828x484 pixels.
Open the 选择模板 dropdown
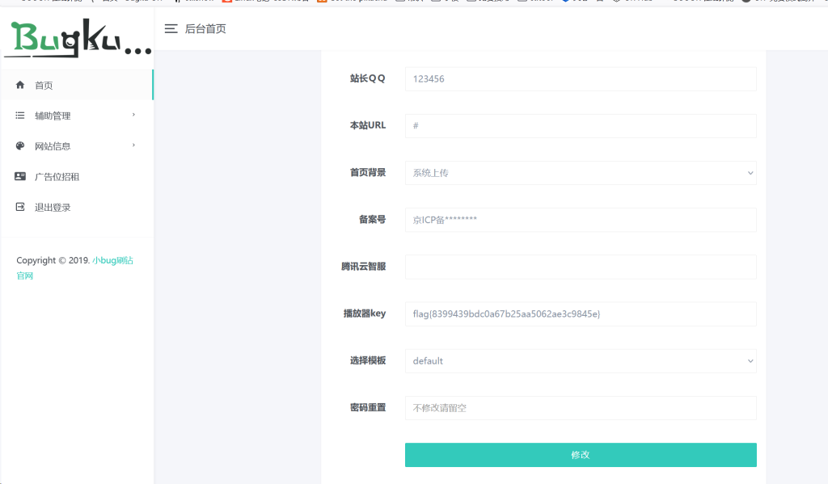pyautogui.click(x=580, y=361)
